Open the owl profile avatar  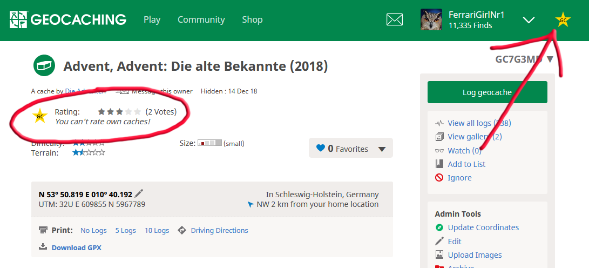click(x=431, y=19)
